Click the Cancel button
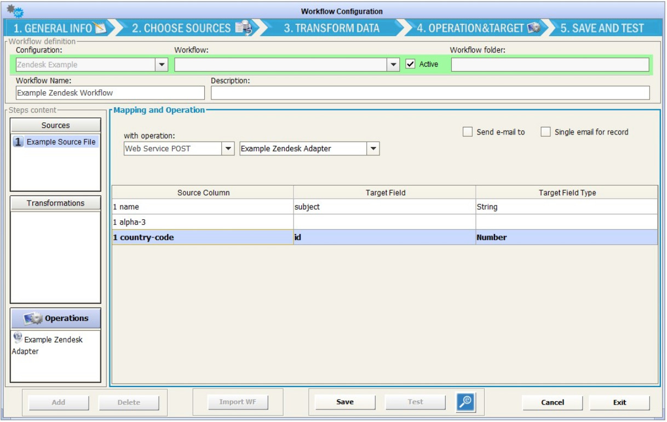667x422 pixels. pos(552,402)
